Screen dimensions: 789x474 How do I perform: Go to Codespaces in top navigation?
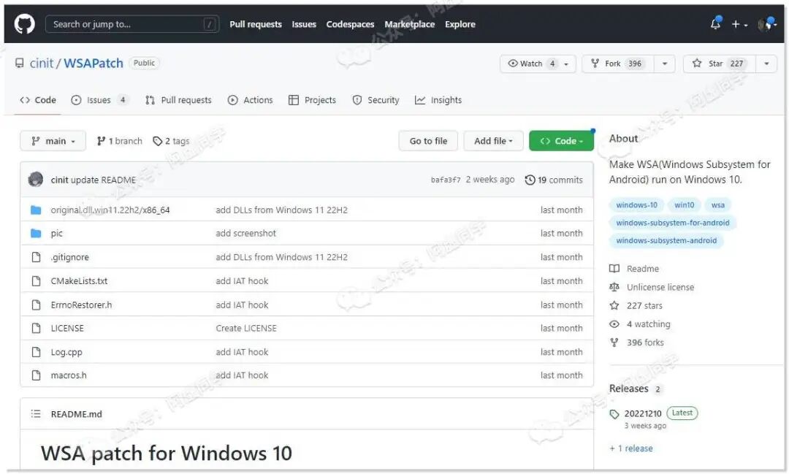pos(350,24)
